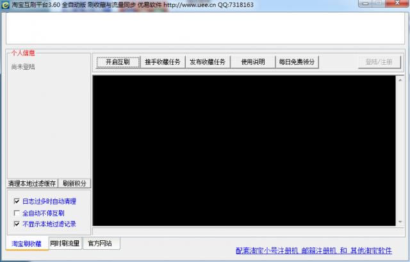Switch to the 同时刷流量 tab
Image resolution: width=410 pixels, height=262 pixels.
(x=65, y=243)
